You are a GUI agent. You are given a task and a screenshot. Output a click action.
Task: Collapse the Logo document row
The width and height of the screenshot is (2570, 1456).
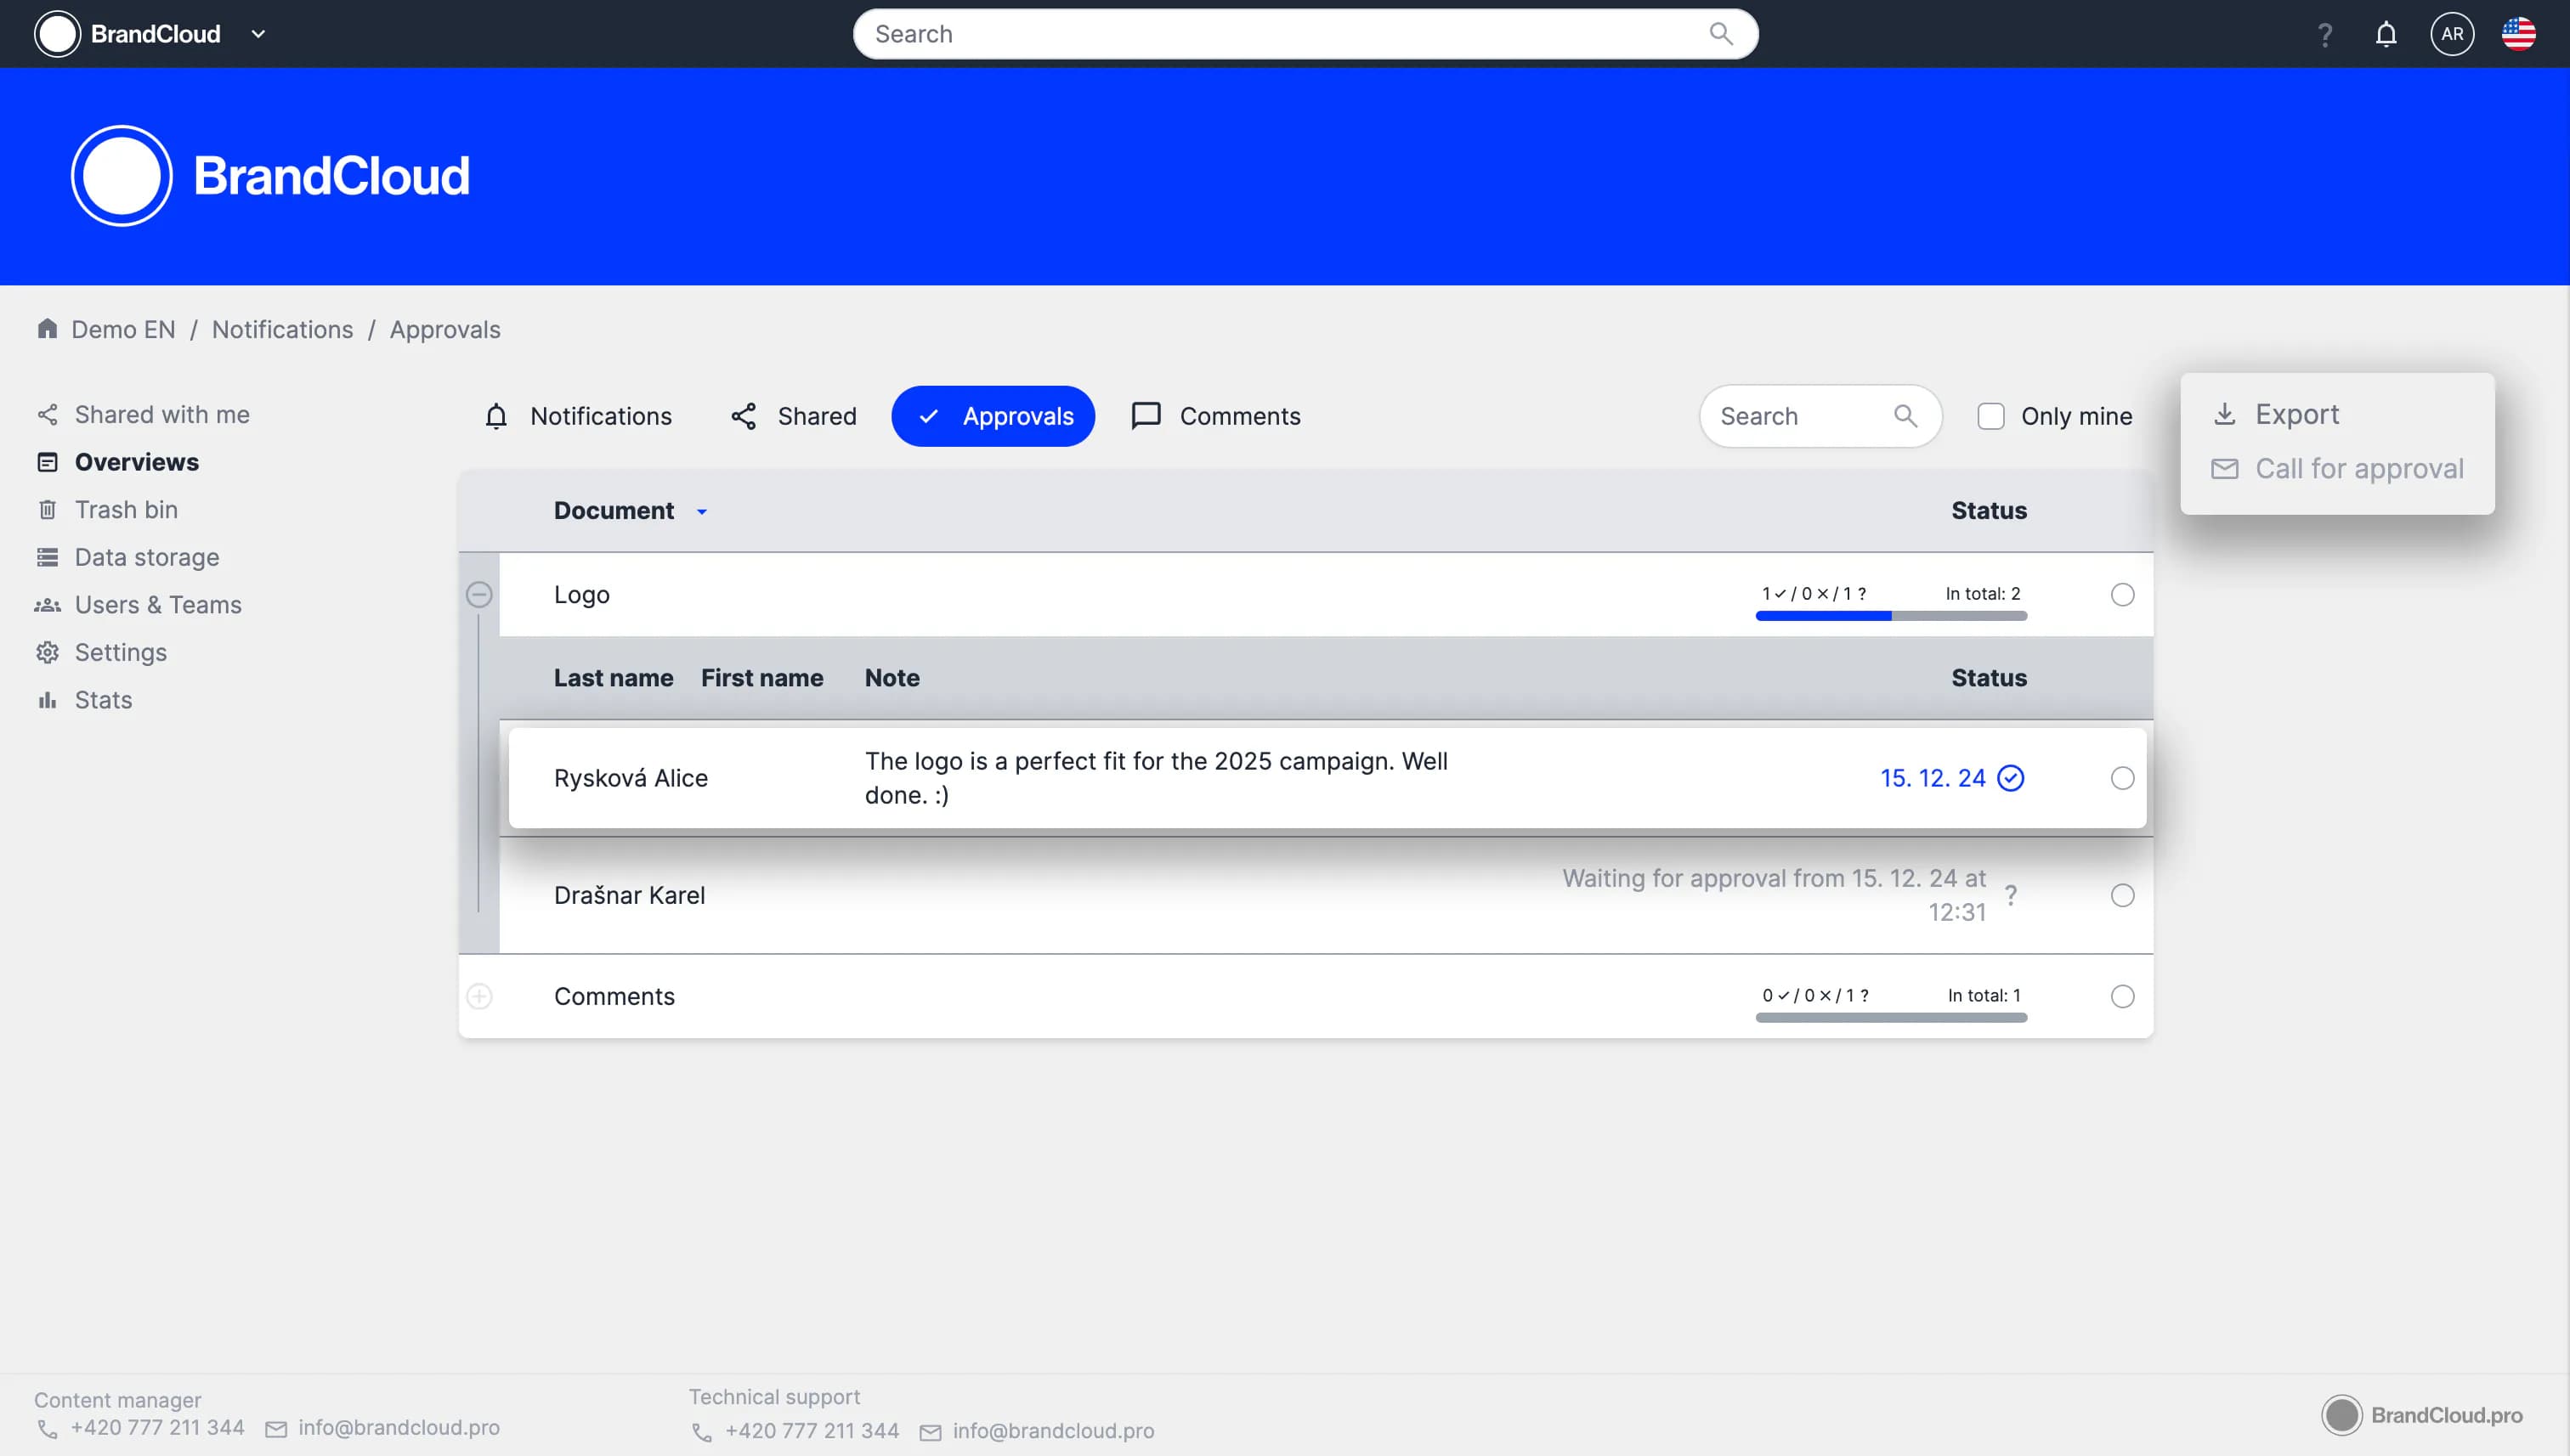pyautogui.click(x=479, y=595)
